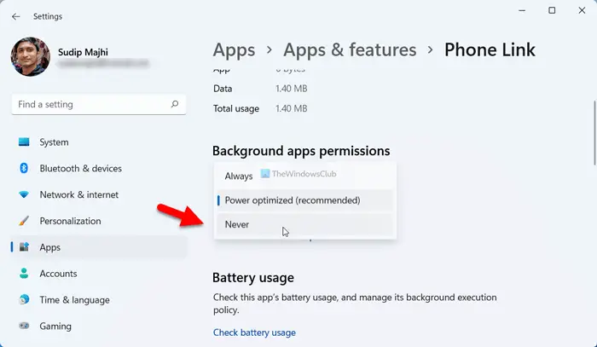Open System settings via monitor icon

click(x=24, y=142)
